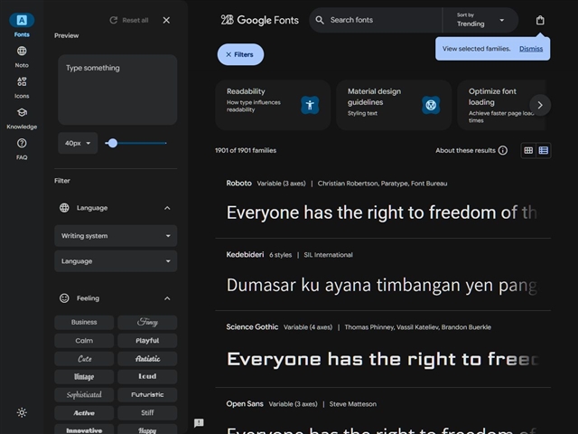Click 'About these results' label

pyautogui.click(x=466, y=151)
